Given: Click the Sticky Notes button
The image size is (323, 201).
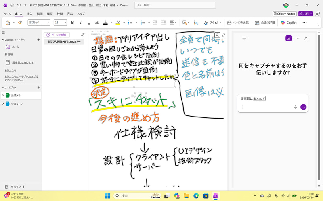Looking at the screenshot, I should coord(285,14).
